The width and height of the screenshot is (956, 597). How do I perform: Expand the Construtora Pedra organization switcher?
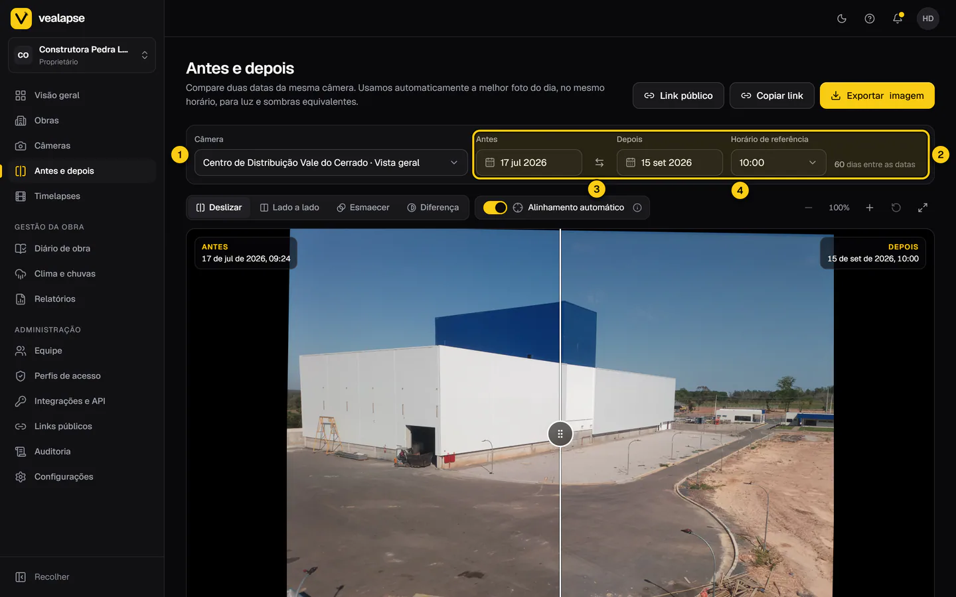pos(82,55)
